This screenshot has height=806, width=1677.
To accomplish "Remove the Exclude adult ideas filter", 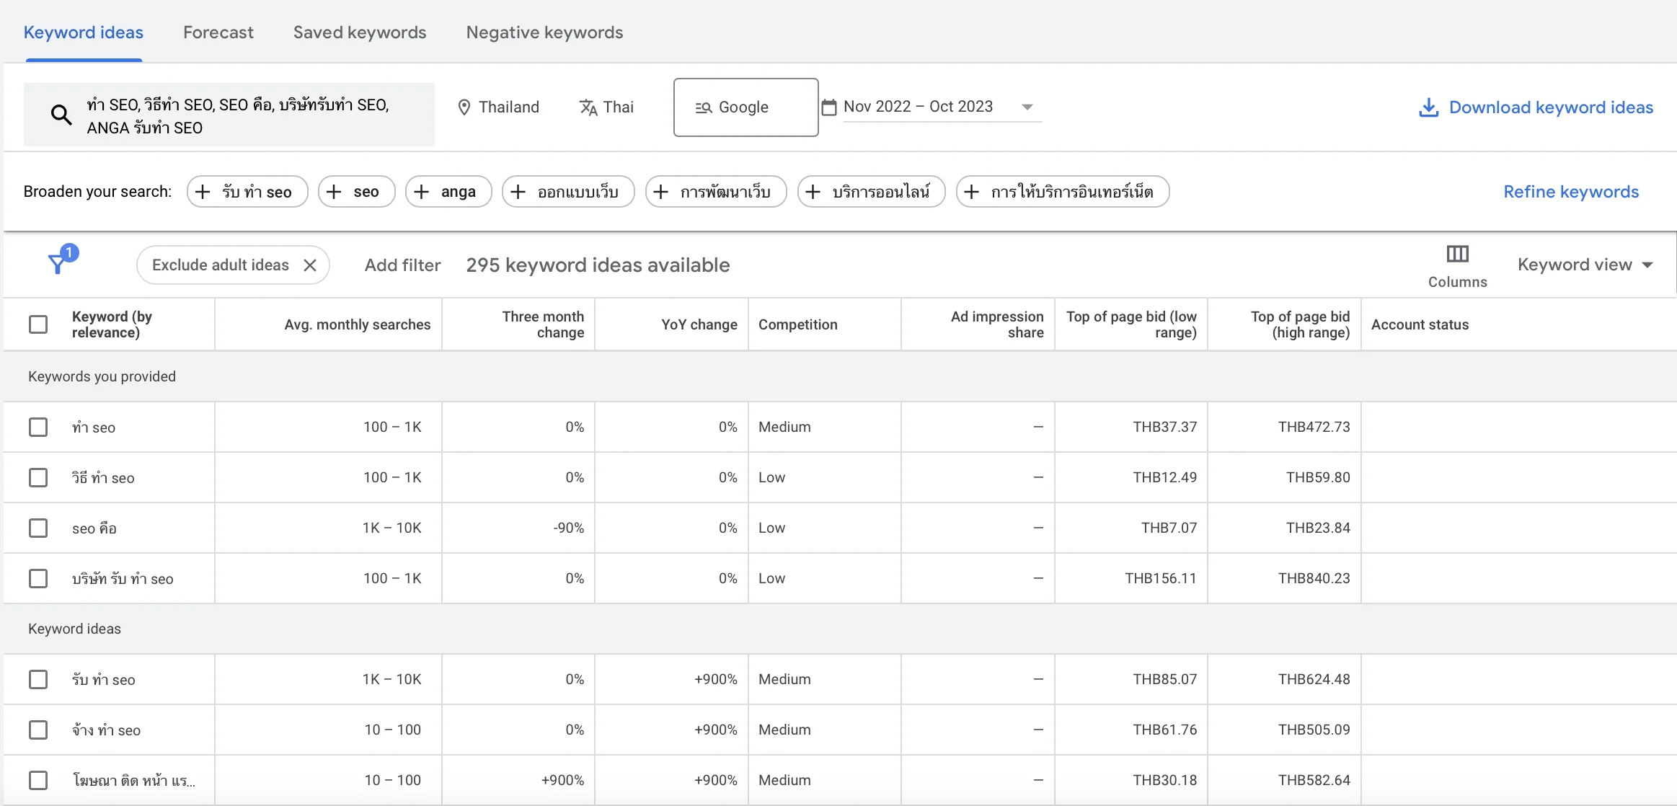I will (x=310, y=265).
